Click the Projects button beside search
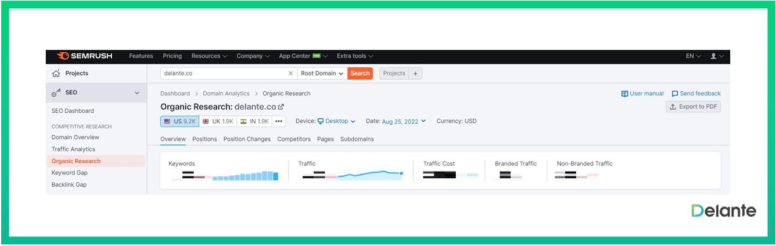The height and width of the screenshot is (246, 776). (394, 73)
